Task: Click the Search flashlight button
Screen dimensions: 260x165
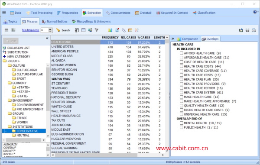Action: click(x=63, y=30)
